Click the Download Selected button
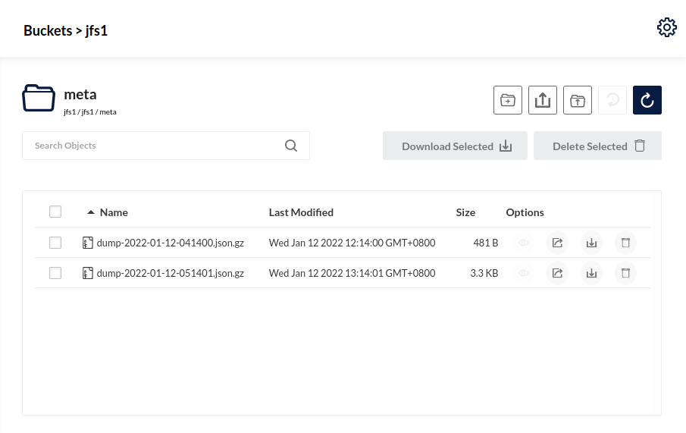This screenshot has height=433, width=686. pyautogui.click(x=455, y=146)
